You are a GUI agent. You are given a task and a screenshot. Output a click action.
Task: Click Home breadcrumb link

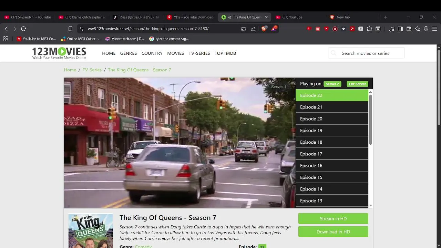tap(70, 70)
